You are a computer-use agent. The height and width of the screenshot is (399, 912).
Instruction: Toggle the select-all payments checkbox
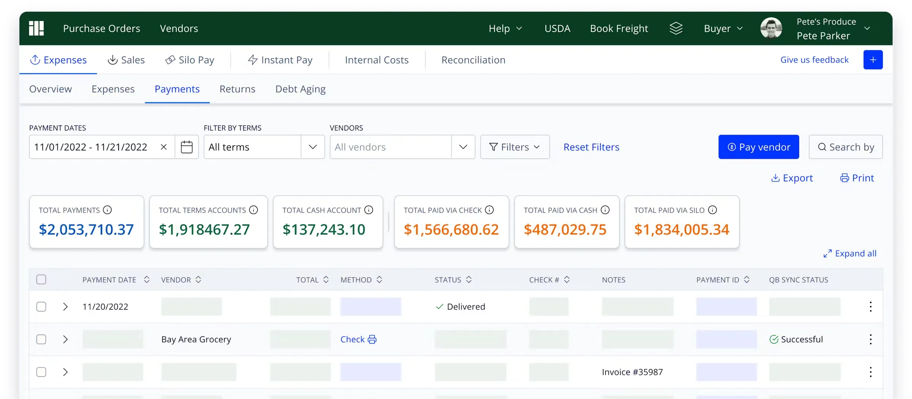(x=41, y=280)
